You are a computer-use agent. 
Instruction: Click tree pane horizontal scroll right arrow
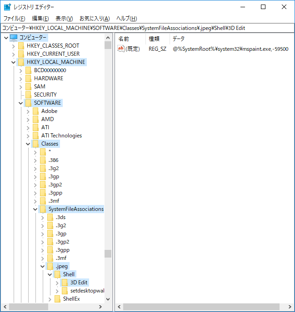click(x=100, y=307)
